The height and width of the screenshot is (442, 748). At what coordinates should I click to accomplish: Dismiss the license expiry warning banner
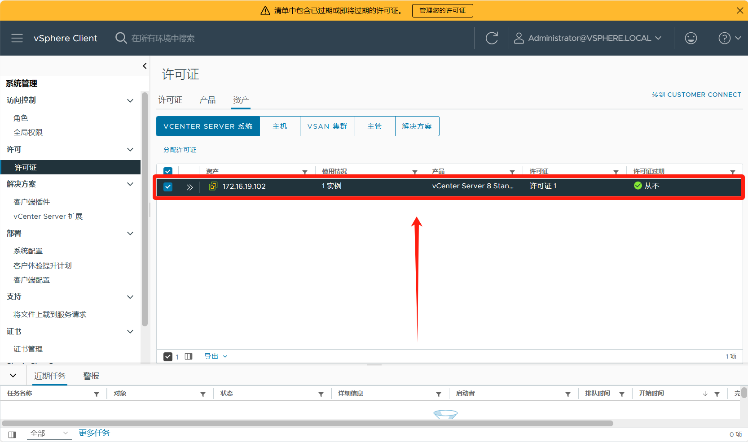click(739, 10)
